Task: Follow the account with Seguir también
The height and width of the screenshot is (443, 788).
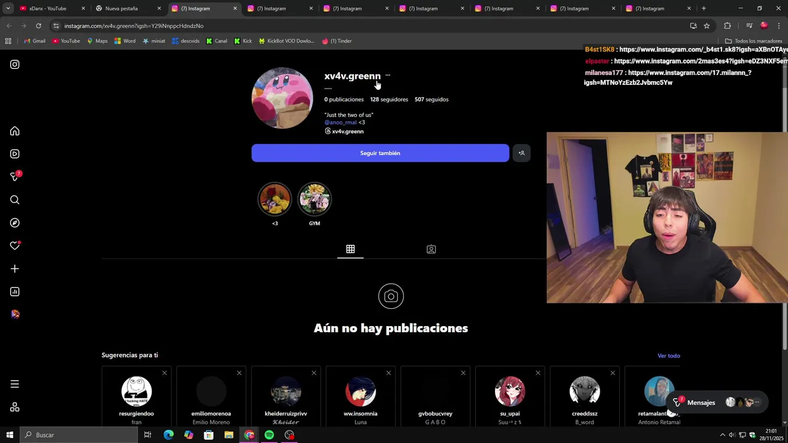Action: coord(380,153)
